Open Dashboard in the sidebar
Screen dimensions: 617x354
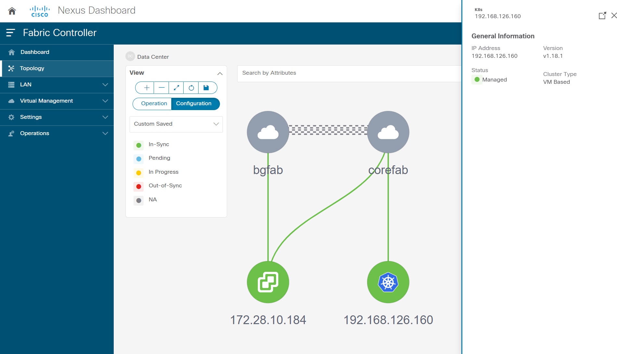click(x=57, y=52)
